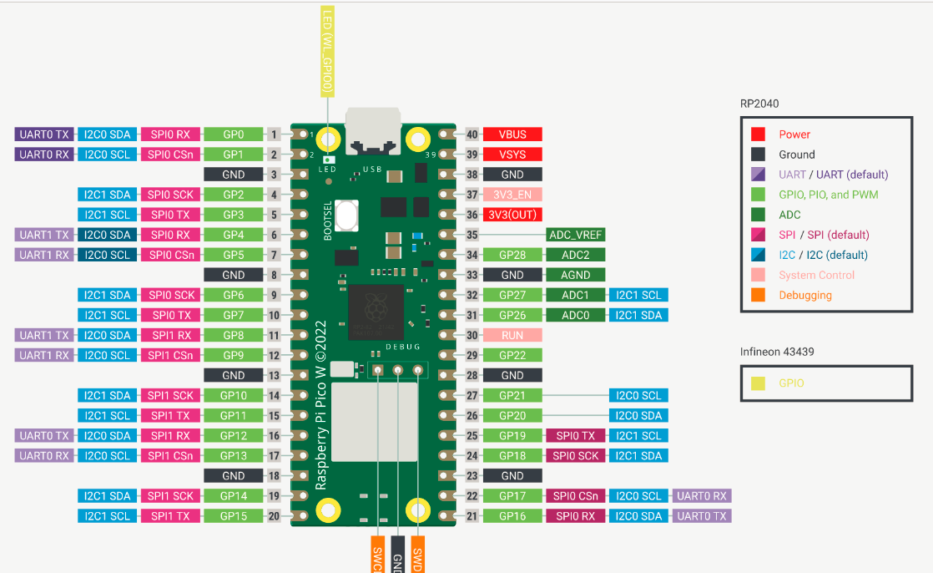Click the orange SWDIO debug label
This screenshot has width=933, height=573.
pos(417,554)
